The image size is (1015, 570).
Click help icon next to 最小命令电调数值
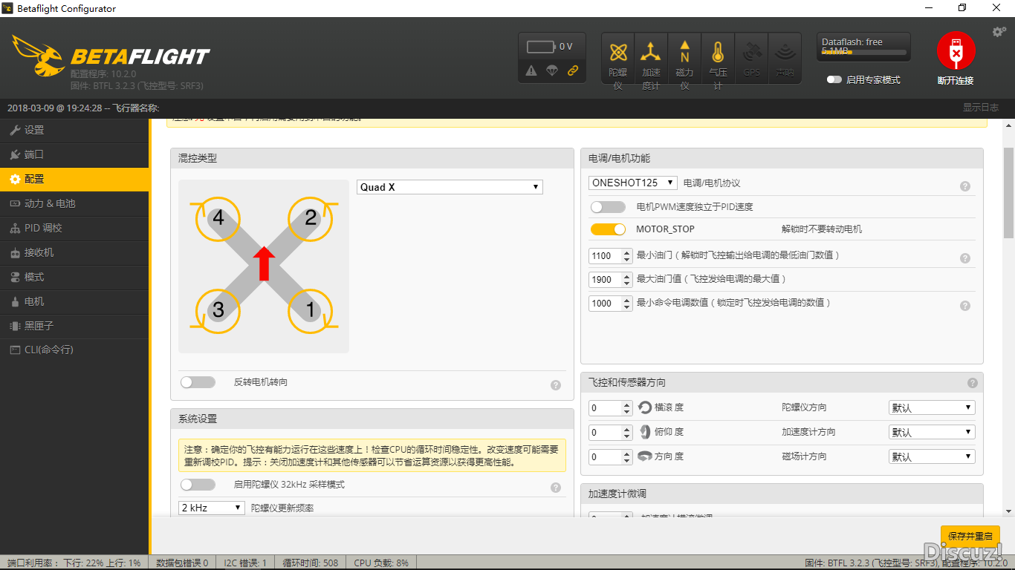point(965,306)
